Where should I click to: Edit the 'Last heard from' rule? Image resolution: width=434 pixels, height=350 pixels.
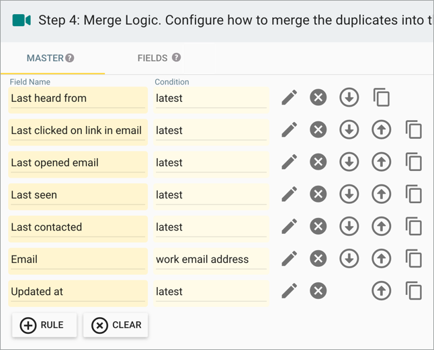click(x=289, y=98)
